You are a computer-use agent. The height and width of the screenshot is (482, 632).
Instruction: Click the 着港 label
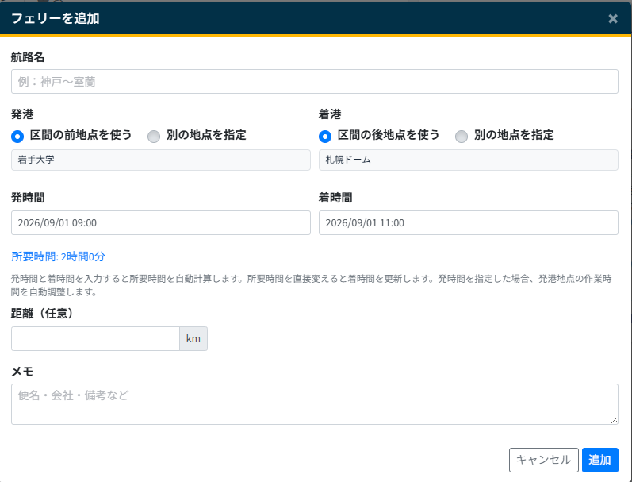coord(330,114)
